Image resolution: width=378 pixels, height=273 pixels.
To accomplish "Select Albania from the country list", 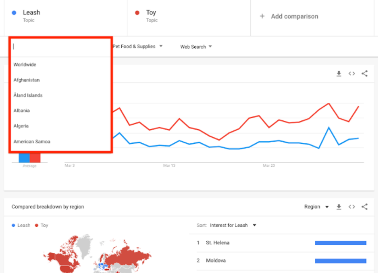I will (x=22, y=111).
